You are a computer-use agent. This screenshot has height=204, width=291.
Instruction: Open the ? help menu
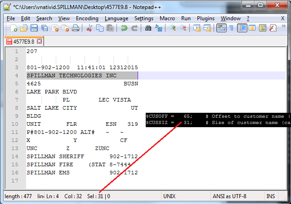tap(248, 18)
